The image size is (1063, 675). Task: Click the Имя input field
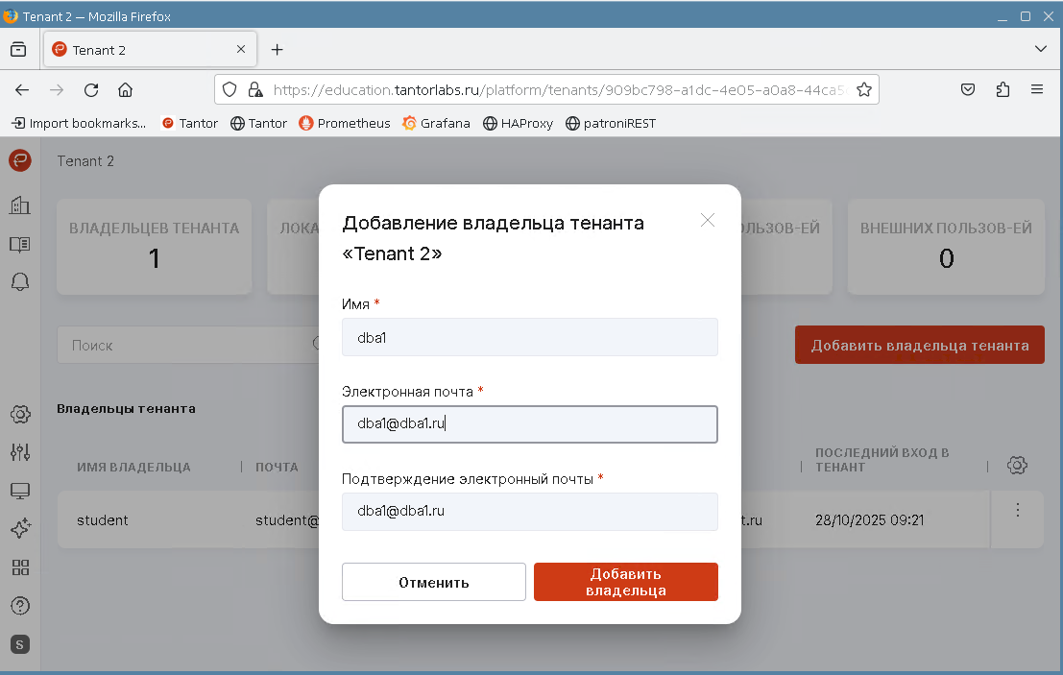[x=529, y=337]
